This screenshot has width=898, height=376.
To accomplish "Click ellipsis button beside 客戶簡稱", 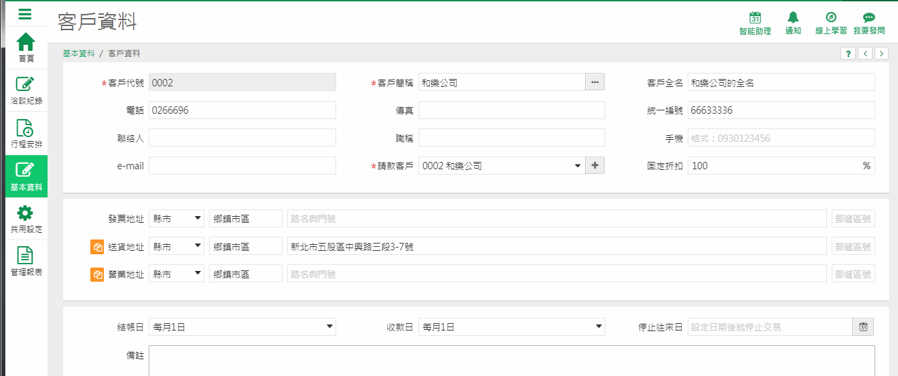I will point(595,82).
